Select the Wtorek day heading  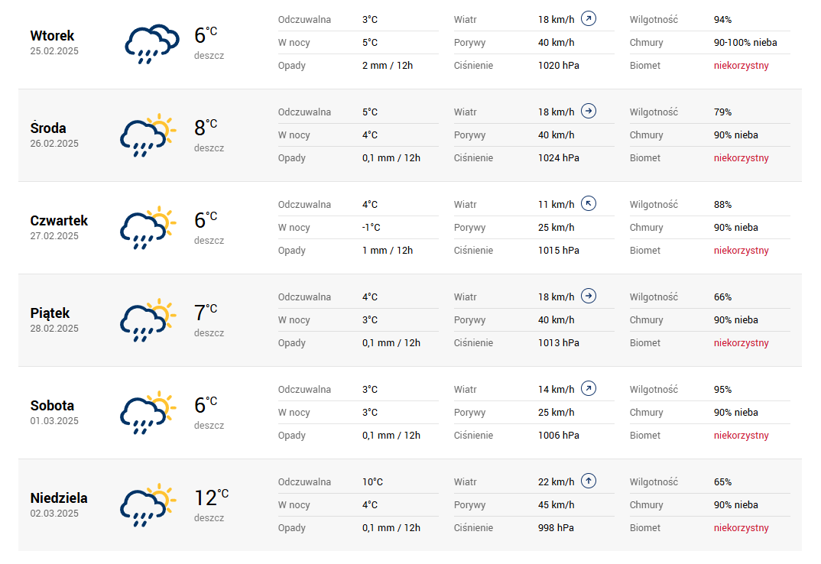pos(52,35)
